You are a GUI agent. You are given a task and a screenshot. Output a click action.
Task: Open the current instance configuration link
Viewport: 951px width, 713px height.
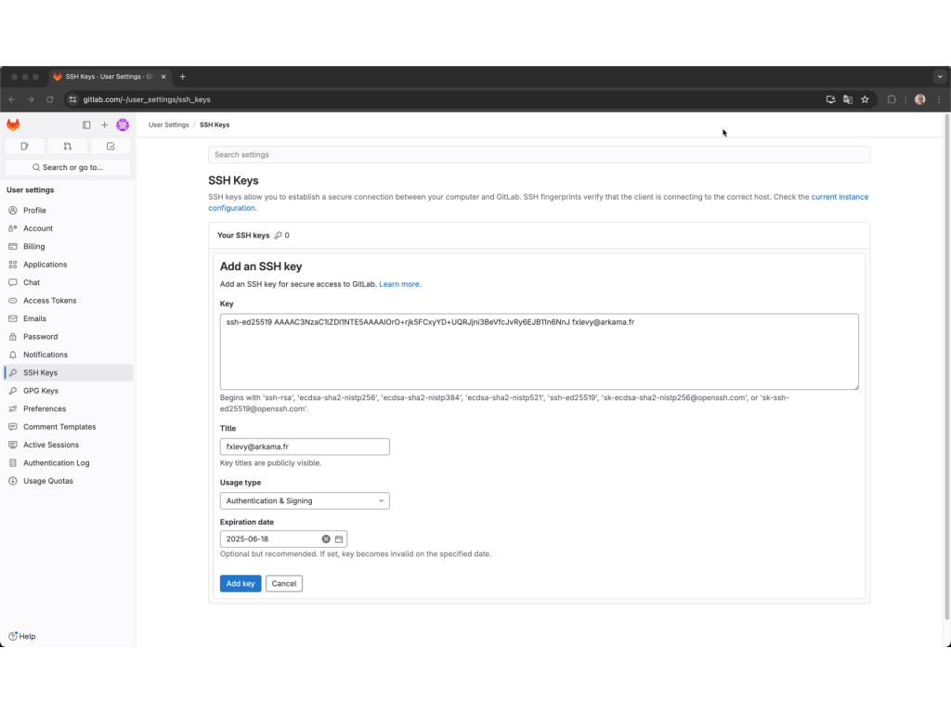click(840, 197)
